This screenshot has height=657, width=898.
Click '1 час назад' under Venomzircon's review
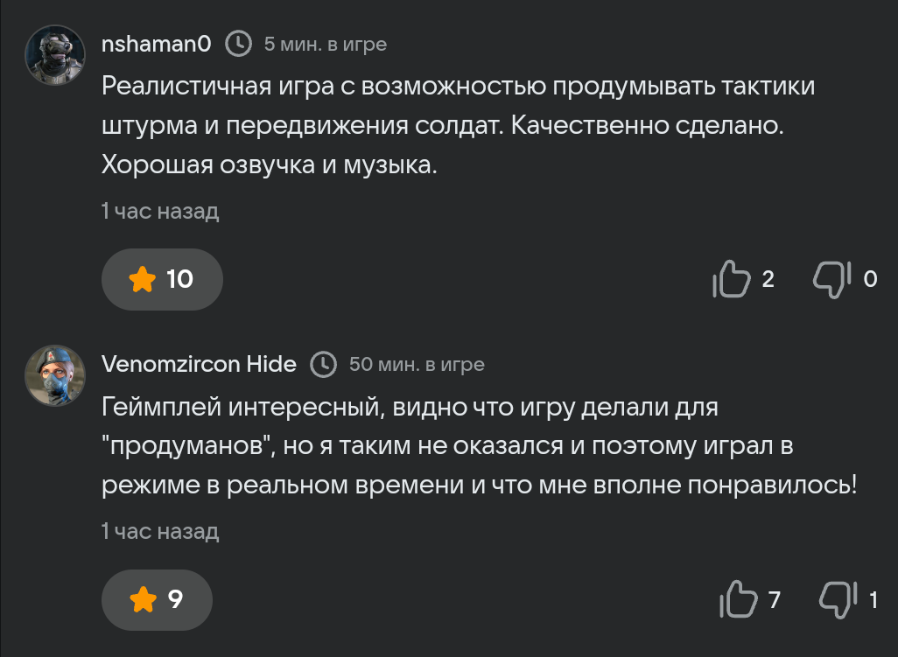[159, 531]
